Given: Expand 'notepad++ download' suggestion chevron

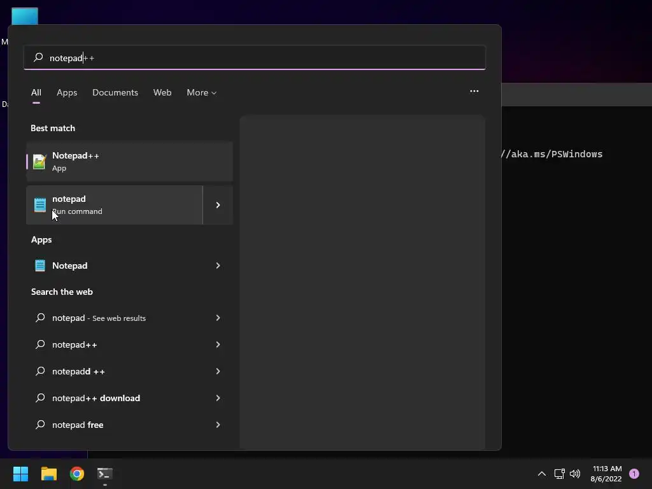Looking at the screenshot, I should pyautogui.click(x=218, y=398).
